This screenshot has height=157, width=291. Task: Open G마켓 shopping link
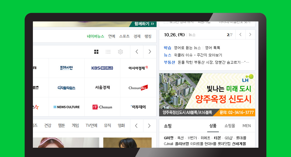168,138
